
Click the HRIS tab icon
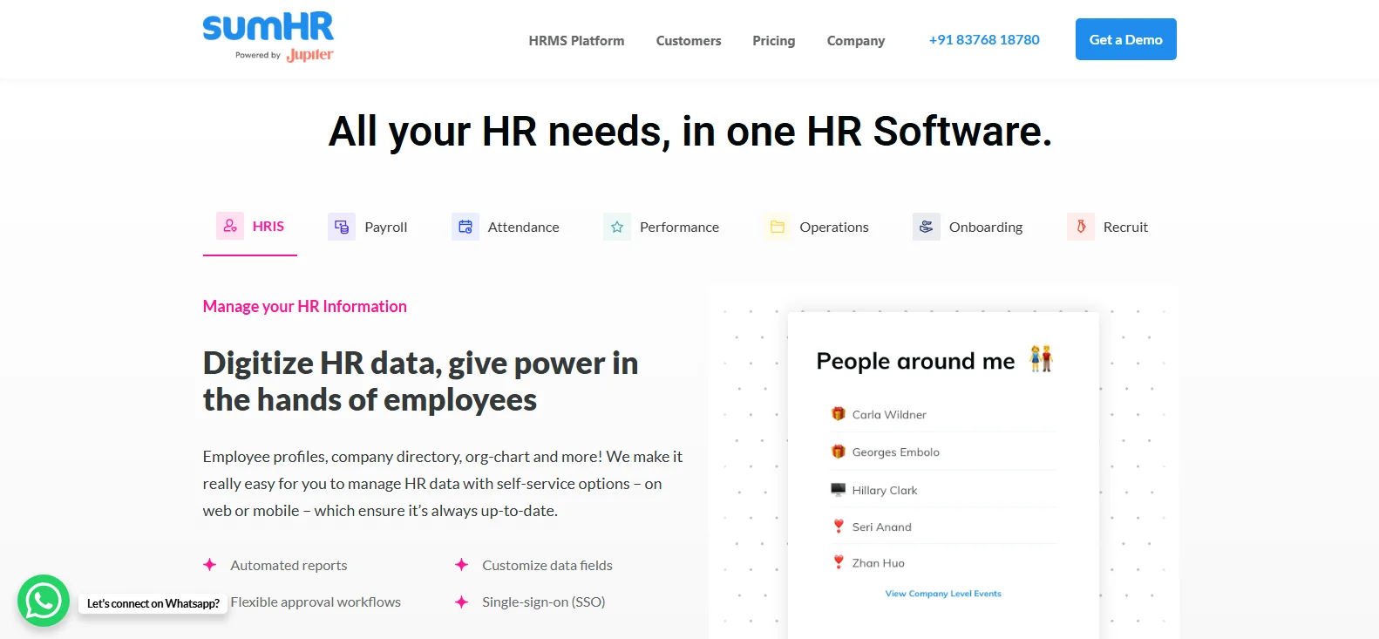pos(230,226)
